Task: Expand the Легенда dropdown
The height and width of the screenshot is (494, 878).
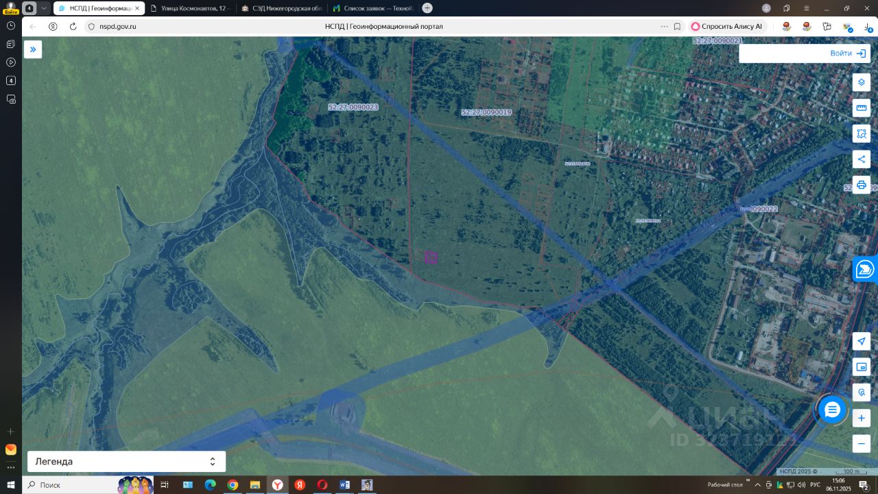Action: pos(126,462)
